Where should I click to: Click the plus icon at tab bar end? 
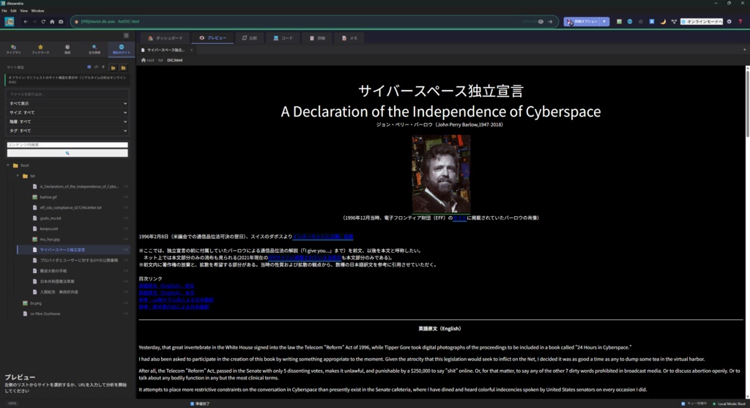pos(744,50)
